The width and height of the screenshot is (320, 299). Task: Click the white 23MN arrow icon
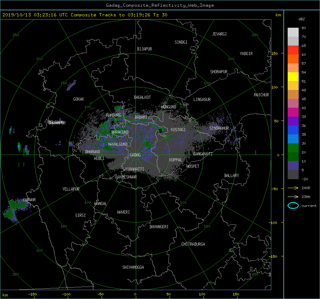coord(293,197)
